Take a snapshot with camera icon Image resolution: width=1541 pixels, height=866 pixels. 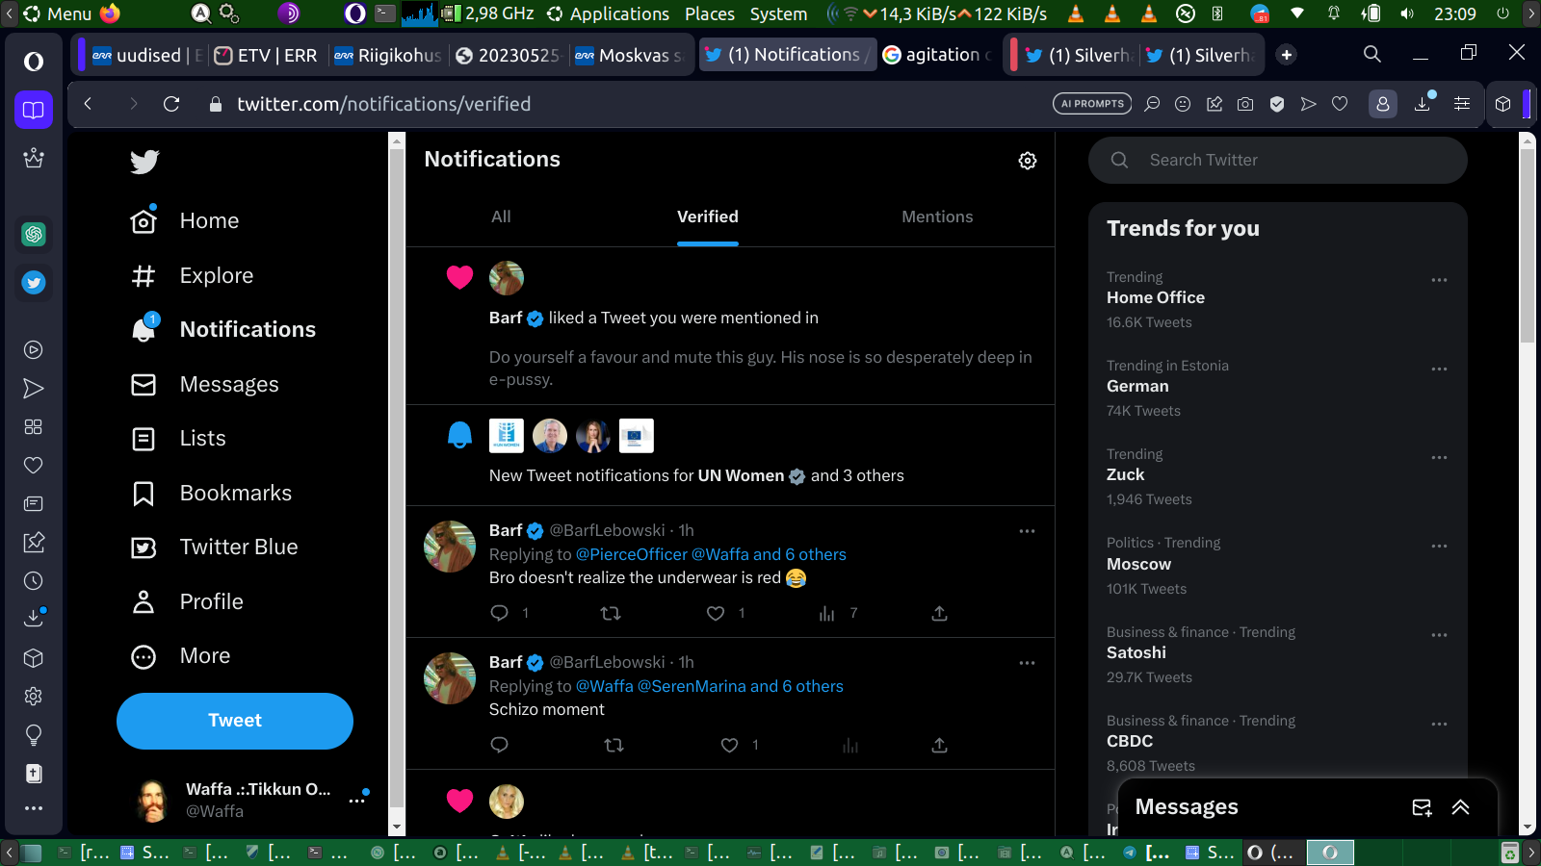pyautogui.click(x=1245, y=104)
